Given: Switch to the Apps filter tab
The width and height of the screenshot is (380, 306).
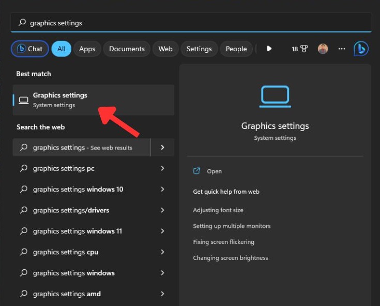Looking at the screenshot, I should tap(87, 49).
